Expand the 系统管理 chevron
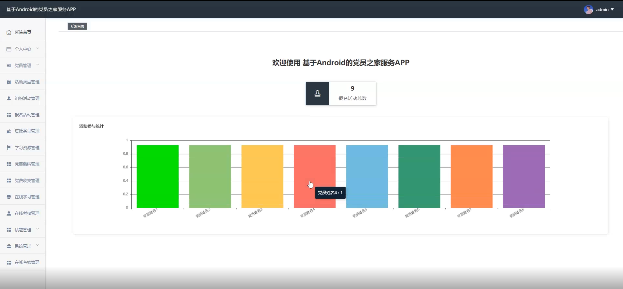The image size is (623, 289). tap(37, 245)
